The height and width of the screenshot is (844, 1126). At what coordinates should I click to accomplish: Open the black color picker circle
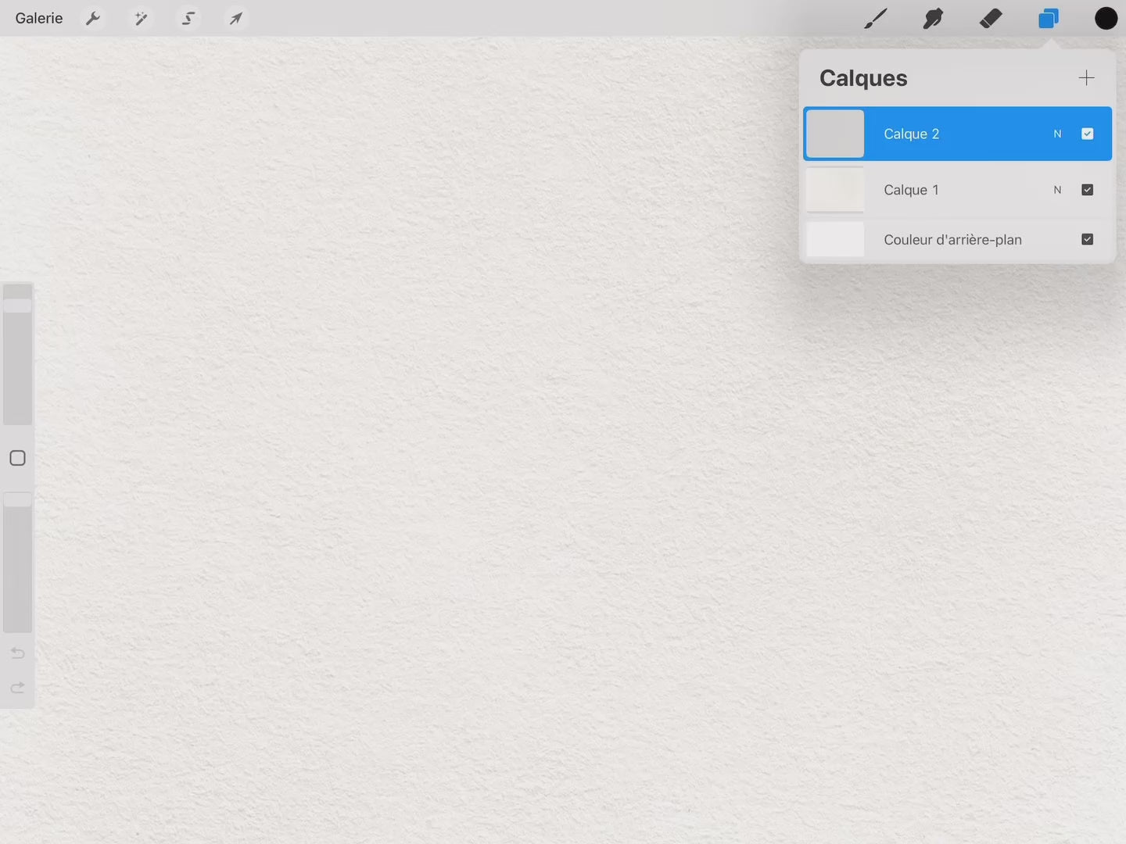[1106, 18]
